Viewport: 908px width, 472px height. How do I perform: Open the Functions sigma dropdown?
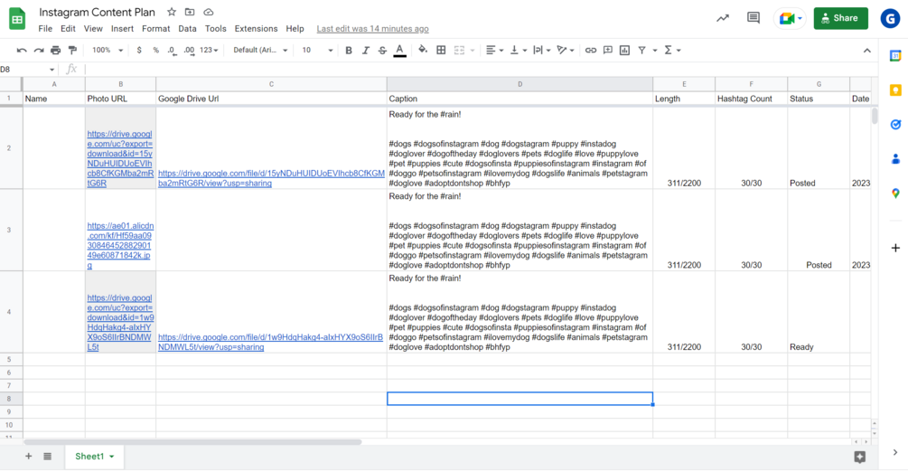(x=671, y=51)
